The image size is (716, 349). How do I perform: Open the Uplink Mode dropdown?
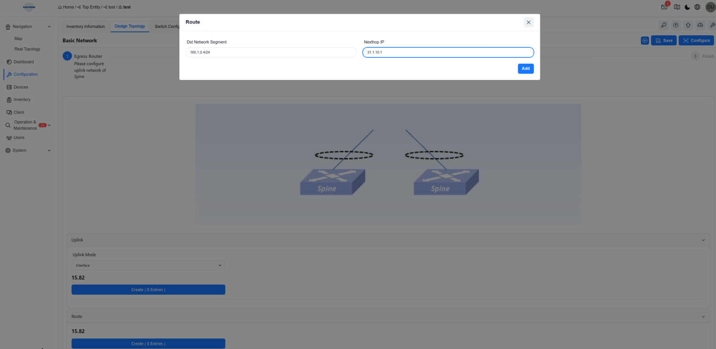[x=148, y=265]
